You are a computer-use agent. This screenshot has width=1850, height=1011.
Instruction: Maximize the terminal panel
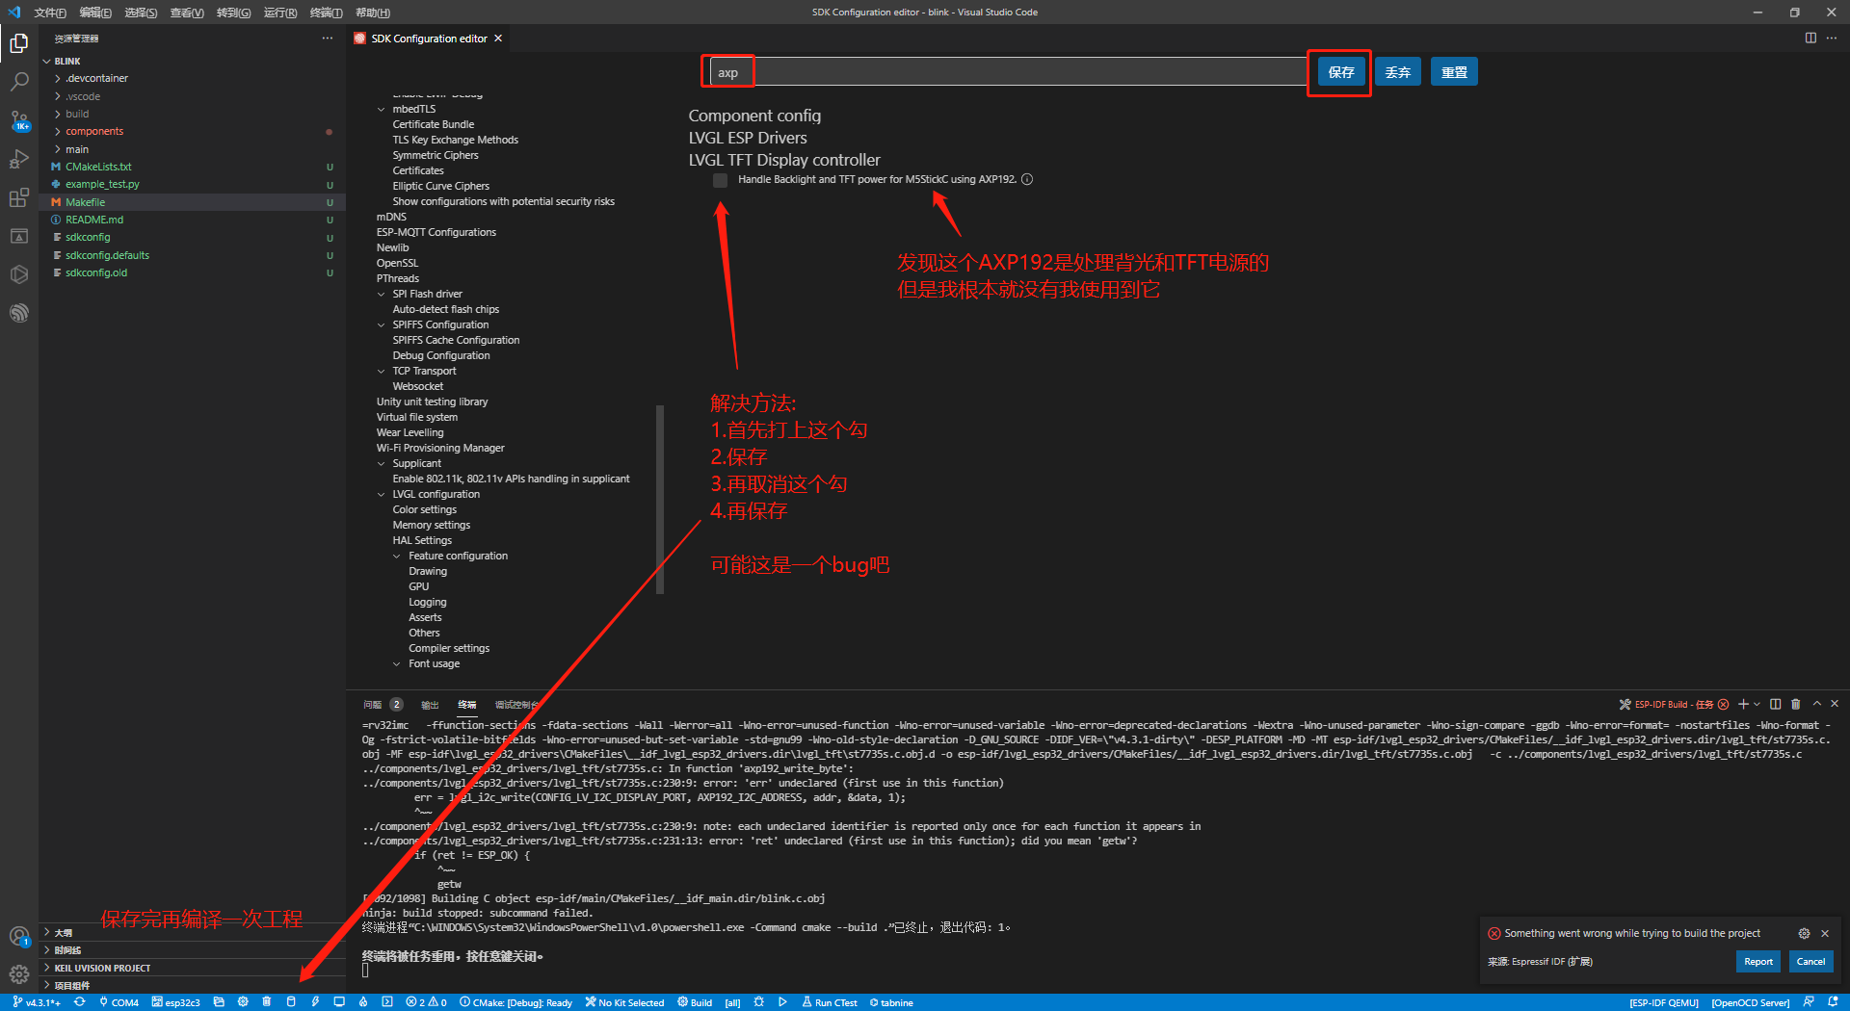coord(1817,704)
